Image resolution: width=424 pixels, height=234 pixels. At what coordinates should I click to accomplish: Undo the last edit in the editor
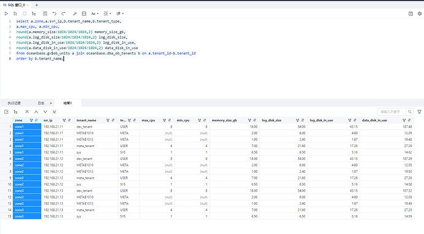(54, 13)
